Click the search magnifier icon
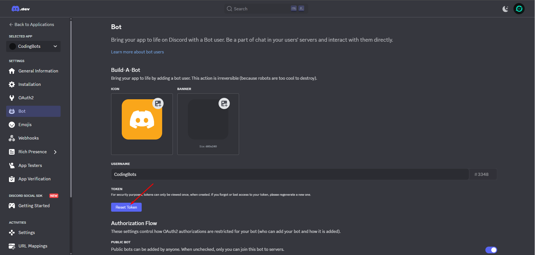535x255 pixels. coord(229,9)
